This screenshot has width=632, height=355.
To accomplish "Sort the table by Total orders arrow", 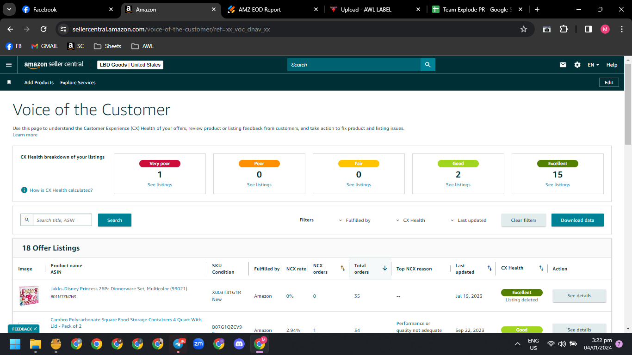I will [384, 268].
